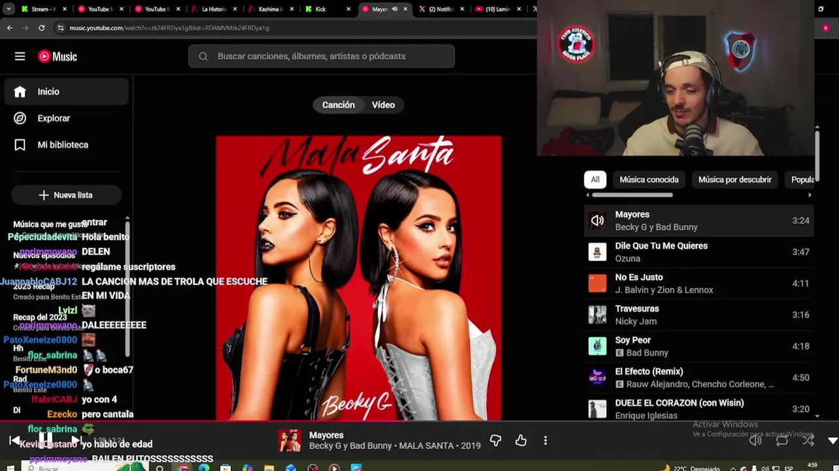Open the Becky G y Bad Bunny artist link
Screen dimensions: 839x471
pos(350,445)
